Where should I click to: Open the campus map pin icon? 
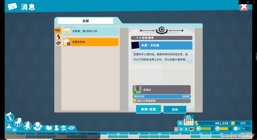point(9,127)
